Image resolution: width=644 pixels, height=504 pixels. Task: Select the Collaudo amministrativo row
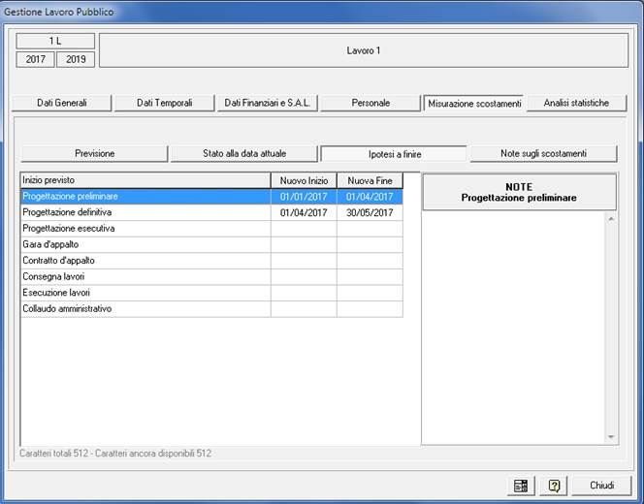tap(145, 309)
